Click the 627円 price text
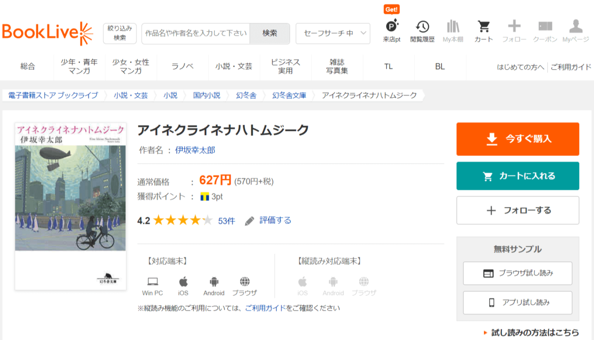 click(215, 180)
